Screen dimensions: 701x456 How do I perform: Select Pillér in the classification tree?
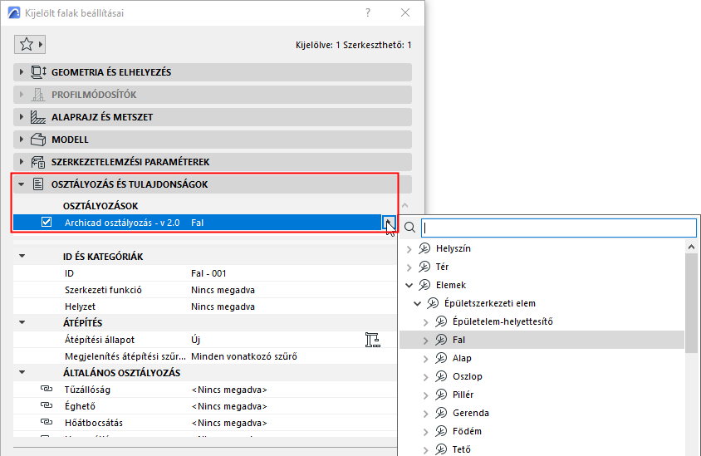pyautogui.click(x=463, y=395)
